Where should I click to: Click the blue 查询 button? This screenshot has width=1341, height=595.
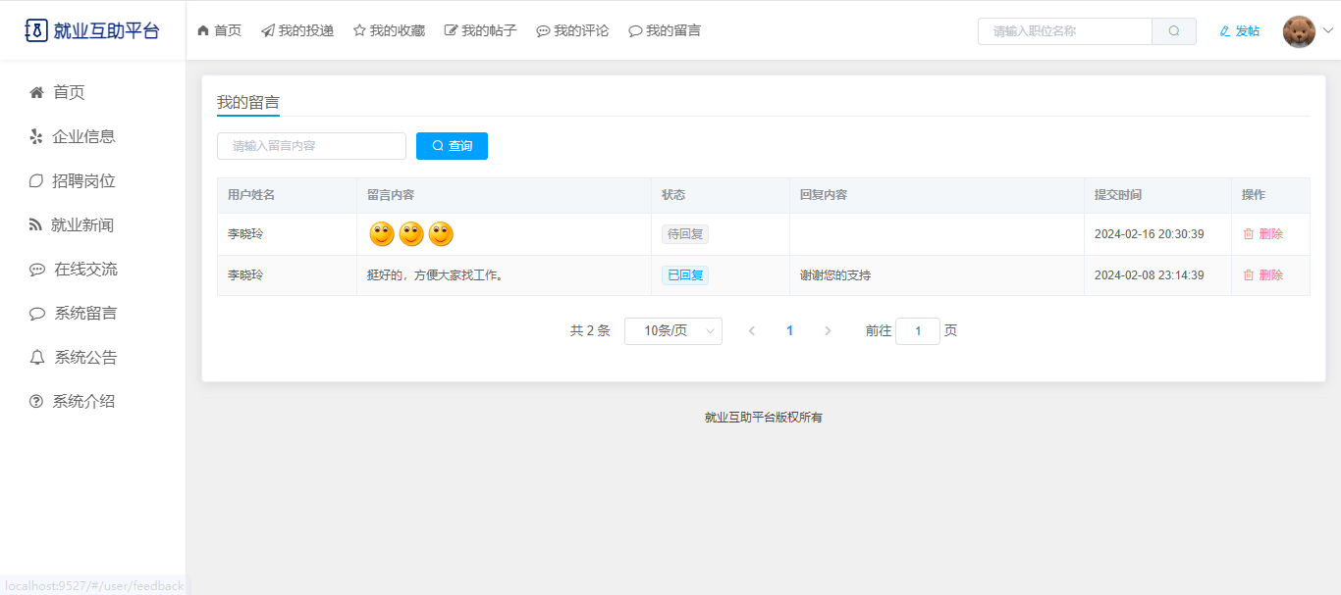(452, 146)
